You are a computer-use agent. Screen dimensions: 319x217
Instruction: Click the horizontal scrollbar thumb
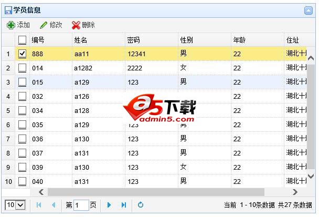(x=156, y=192)
